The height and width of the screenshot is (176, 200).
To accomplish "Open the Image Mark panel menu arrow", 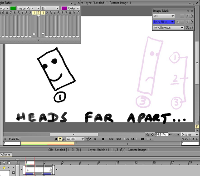I will coord(188,11).
